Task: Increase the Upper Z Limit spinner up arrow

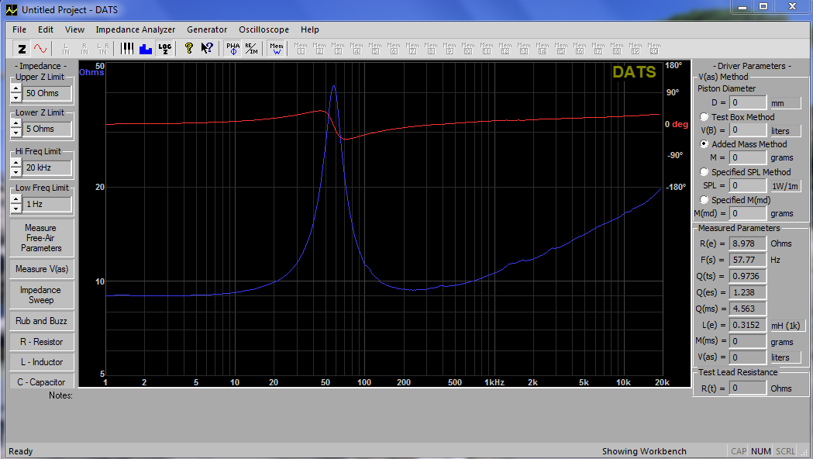Action: [x=16, y=88]
